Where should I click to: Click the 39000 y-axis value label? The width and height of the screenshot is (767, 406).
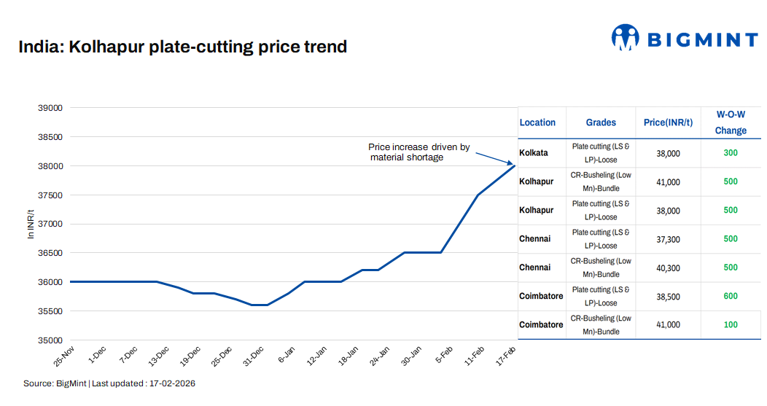coord(50,108)
